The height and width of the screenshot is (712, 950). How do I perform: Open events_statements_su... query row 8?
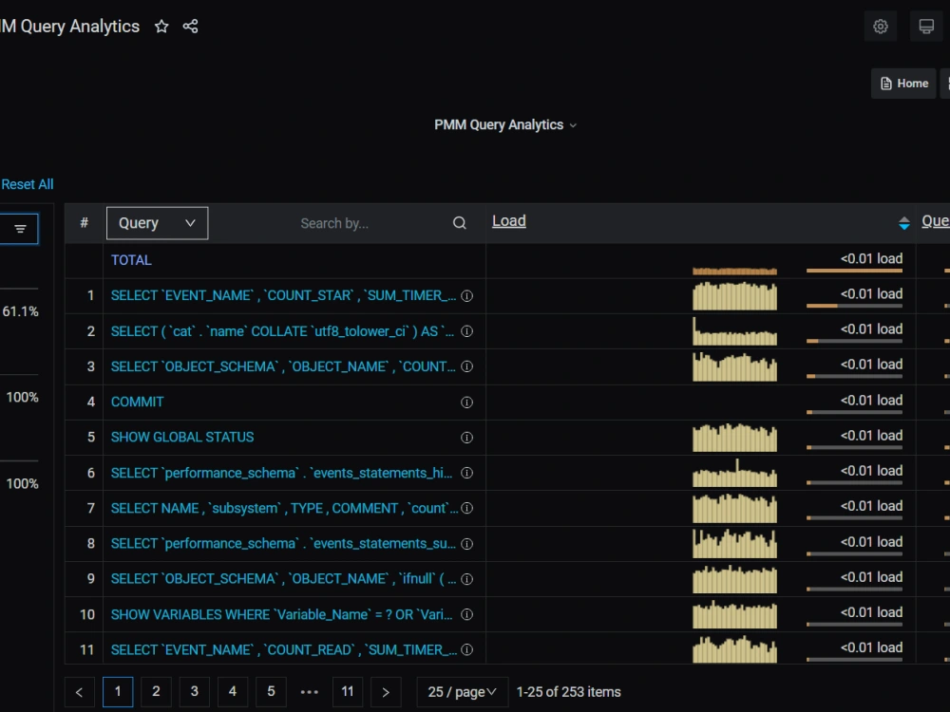(x=283, y=543)
